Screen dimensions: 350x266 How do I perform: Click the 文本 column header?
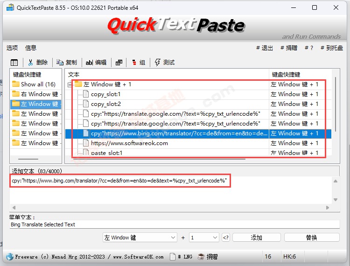coord(167,75)
